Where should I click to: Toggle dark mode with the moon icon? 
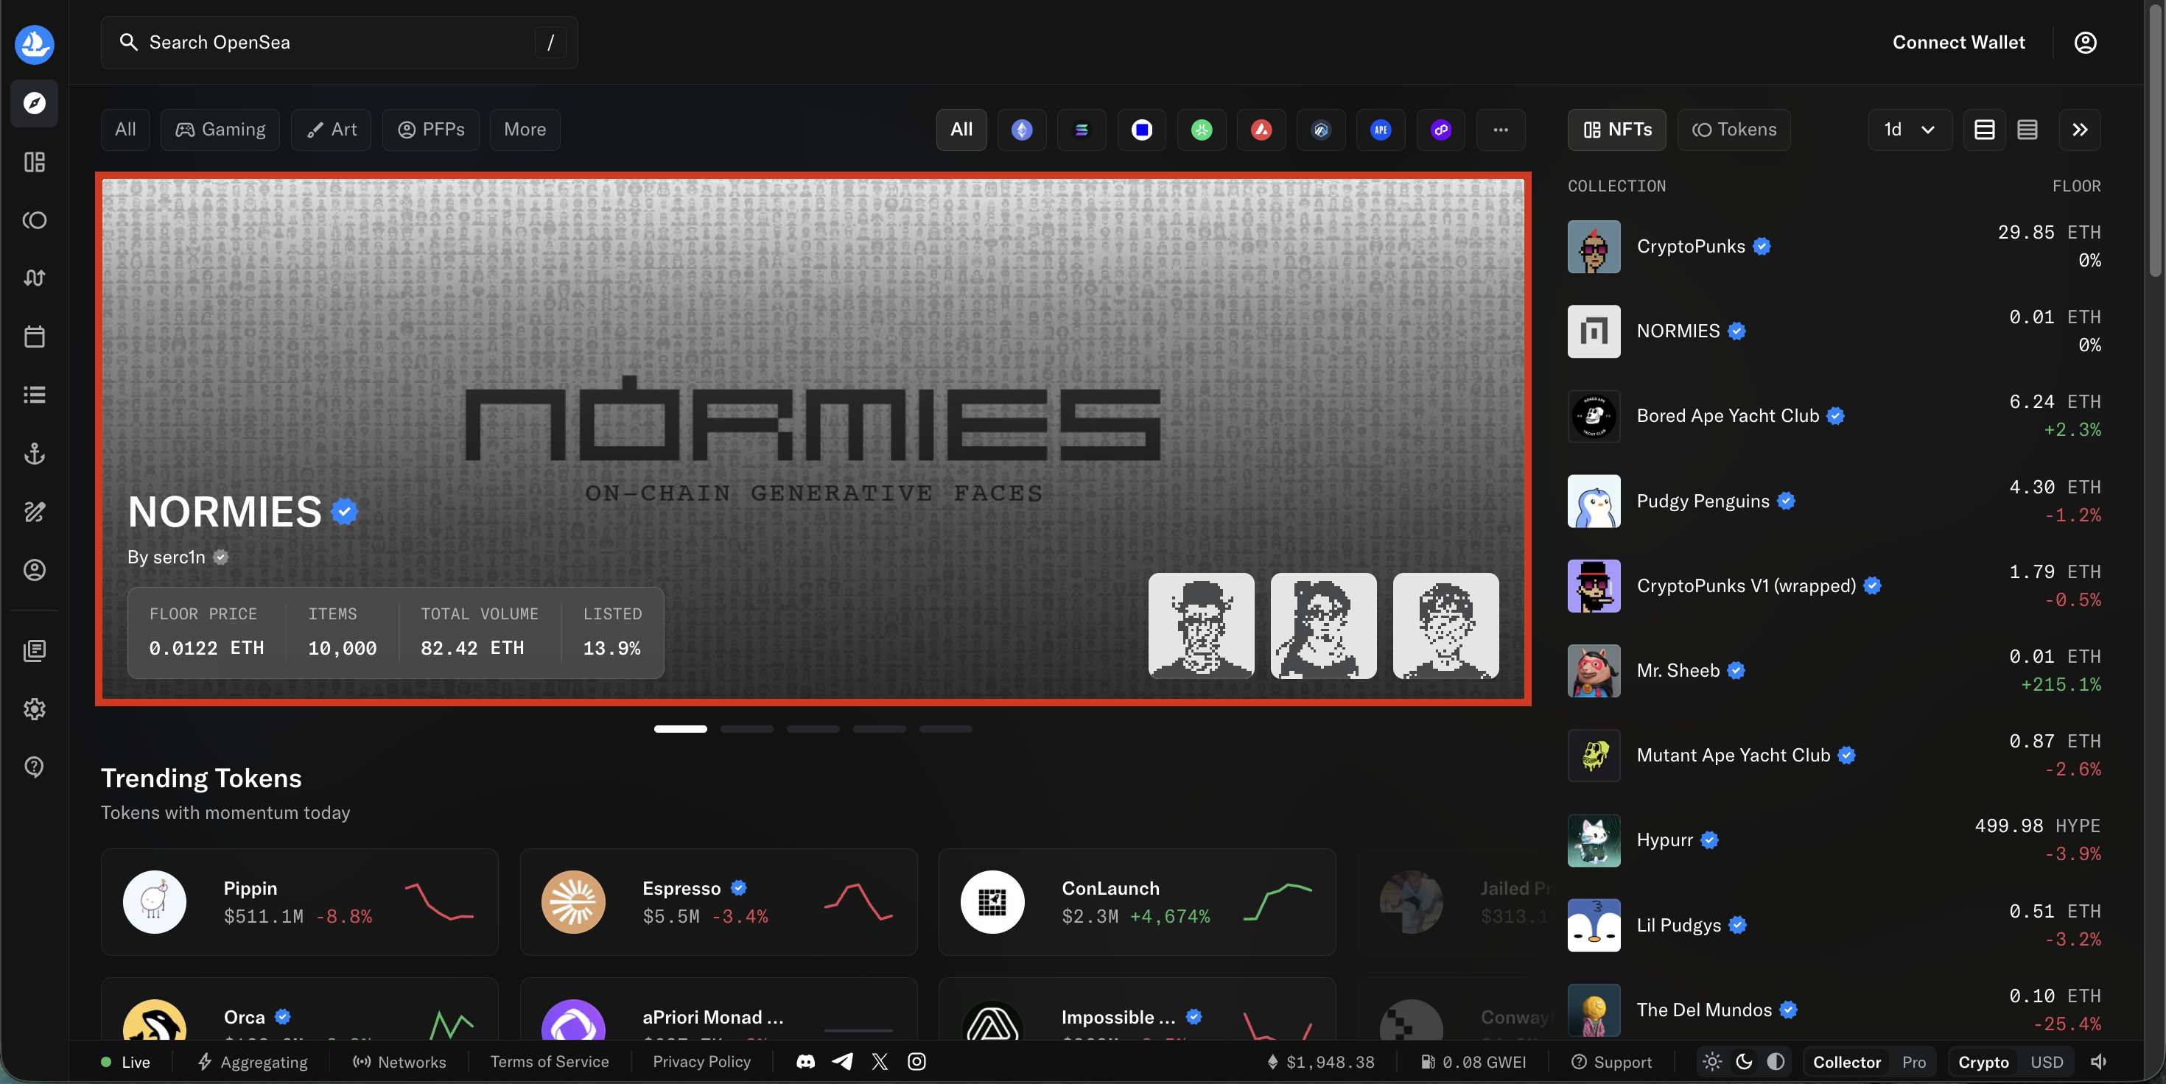point(1743,1061)
